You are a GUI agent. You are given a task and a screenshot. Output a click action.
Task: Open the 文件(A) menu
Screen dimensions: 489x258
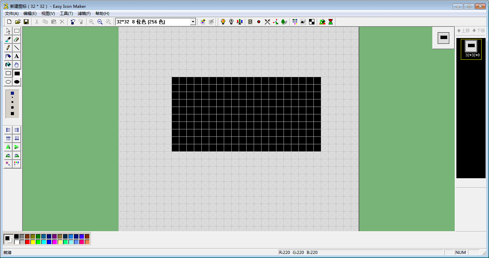coord(12,13)
